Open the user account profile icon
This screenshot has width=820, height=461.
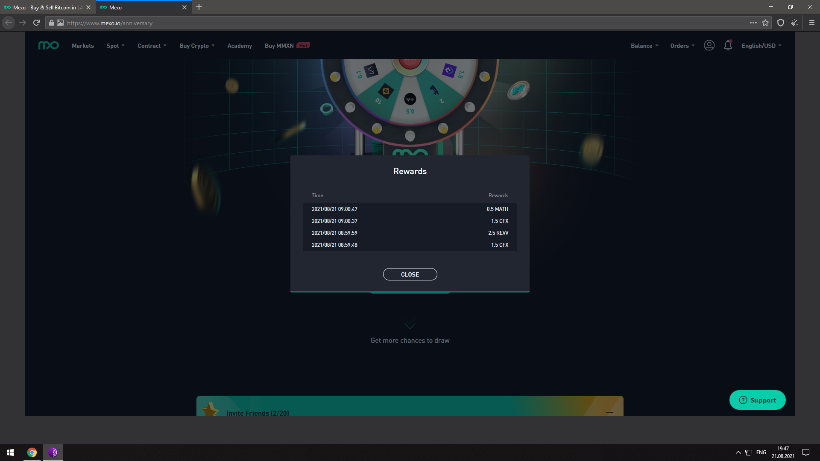pos(709,45)
